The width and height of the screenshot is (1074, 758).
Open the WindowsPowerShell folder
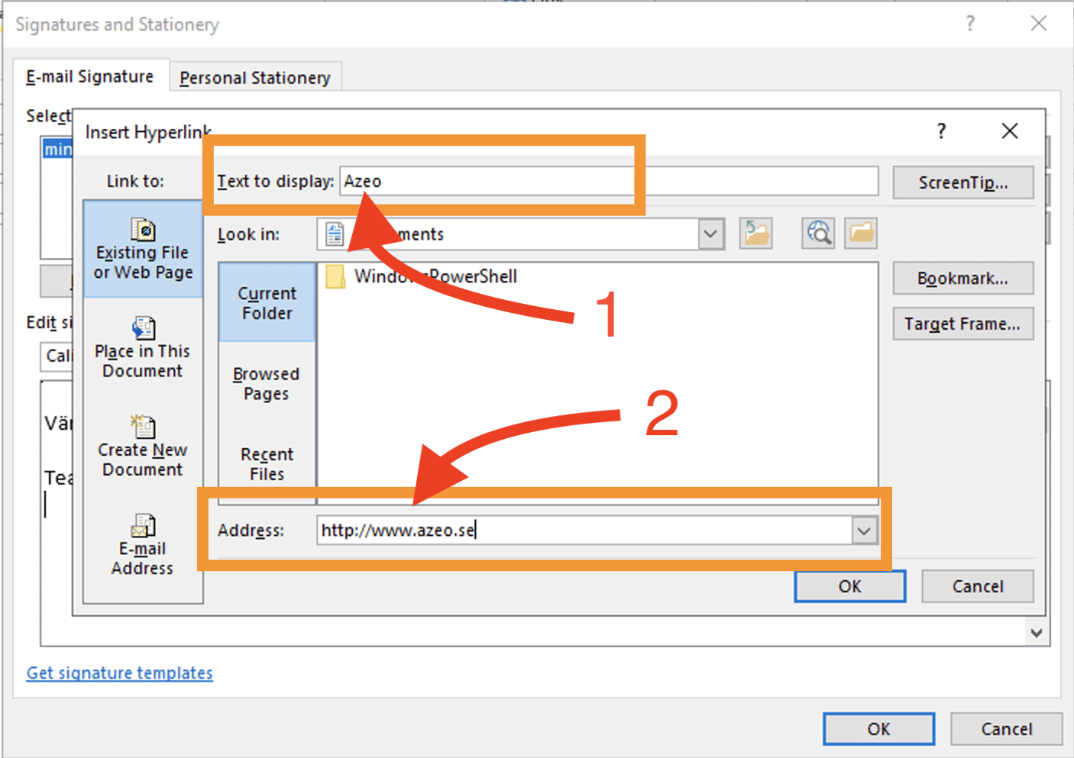[x=422, y=276]
